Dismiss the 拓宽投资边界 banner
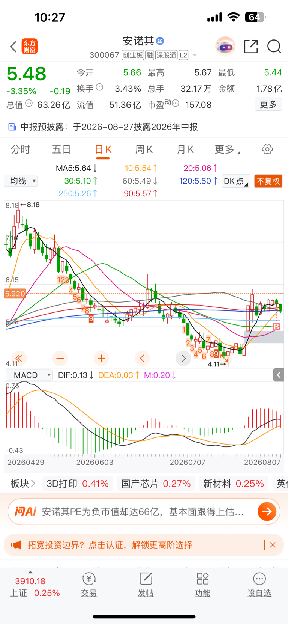 click(x=273, y=545)
